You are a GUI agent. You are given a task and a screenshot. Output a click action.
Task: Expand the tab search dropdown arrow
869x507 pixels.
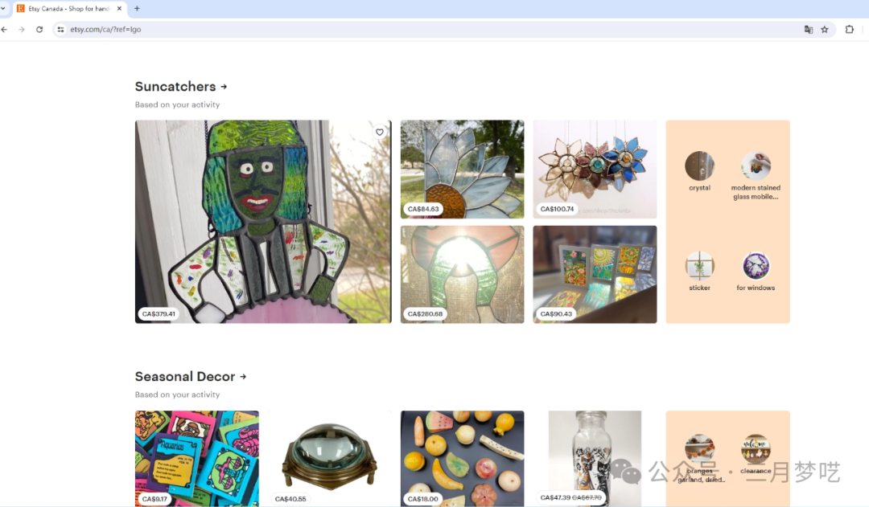pos(3,8)
